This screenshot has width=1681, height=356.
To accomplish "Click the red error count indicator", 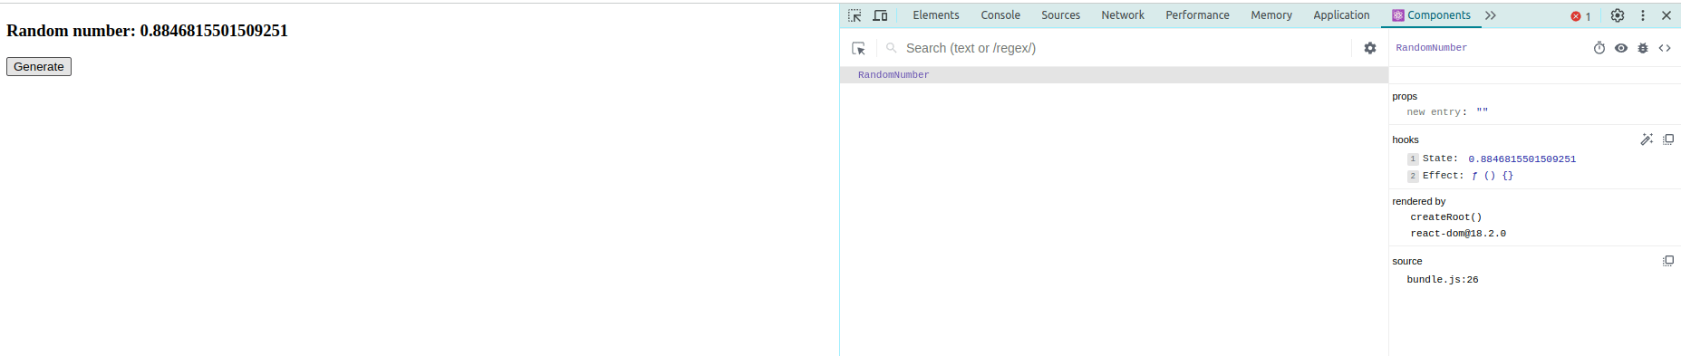I will click(1581, 16).
